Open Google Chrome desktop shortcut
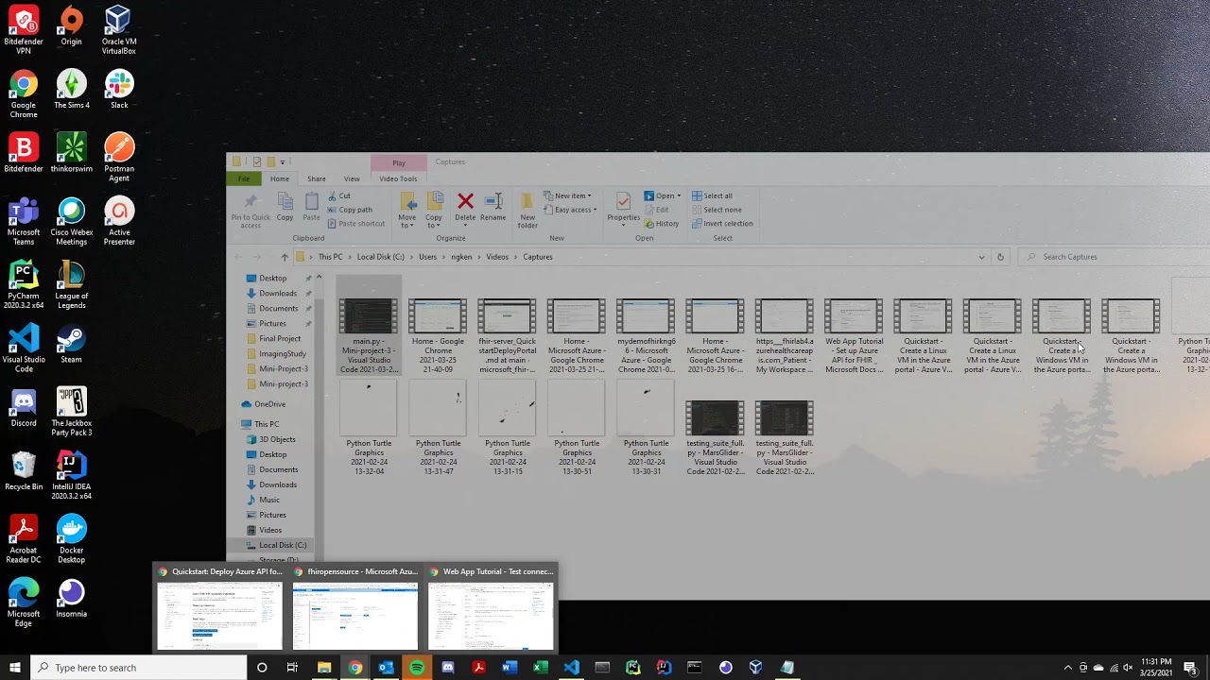Image resolution: width=1210 pixels, height=680 pixels. pos(24,93)
